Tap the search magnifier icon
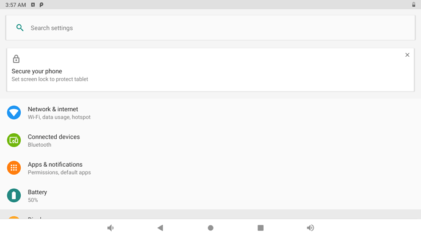Image resolution: width=421 pixels, height=237 pixels. pyautogui.click(x=20, y=27)
